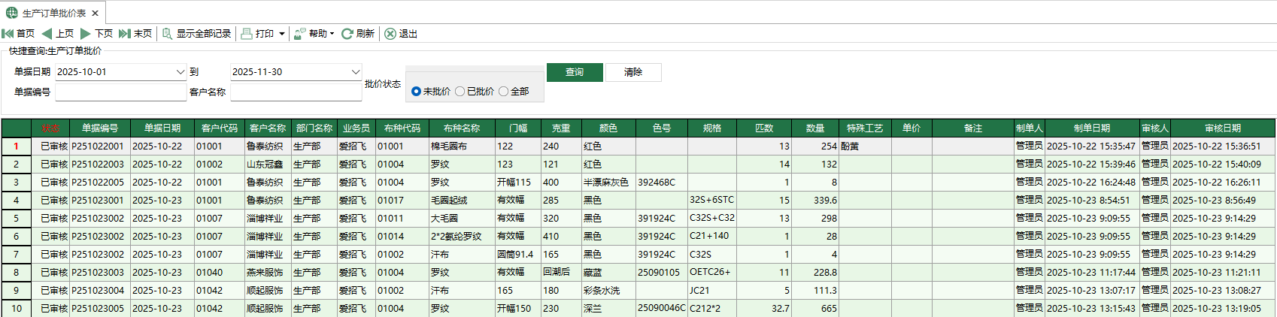
Task: Click 特殊工艺 column header
Action: pos(865,128)
